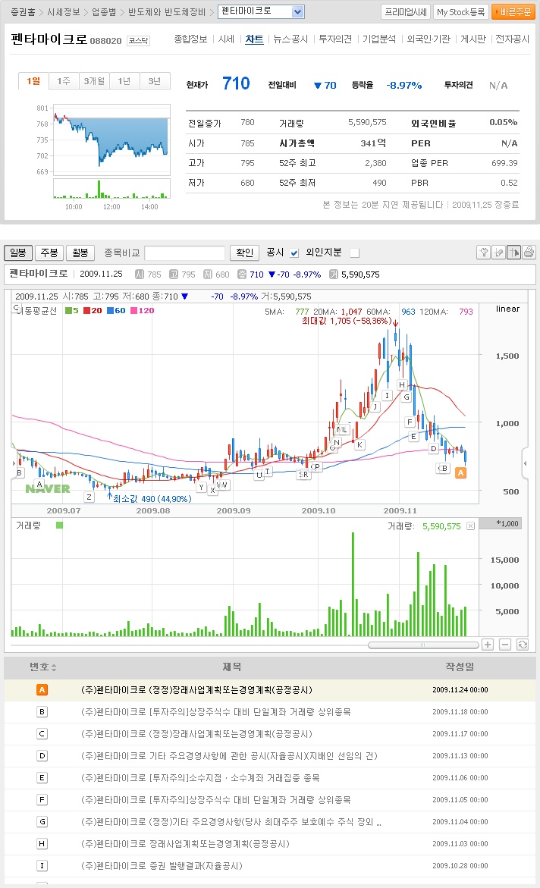Select disclosure marker D on chart
Screen dimensions: 540x888
click(x=434, y=448)
